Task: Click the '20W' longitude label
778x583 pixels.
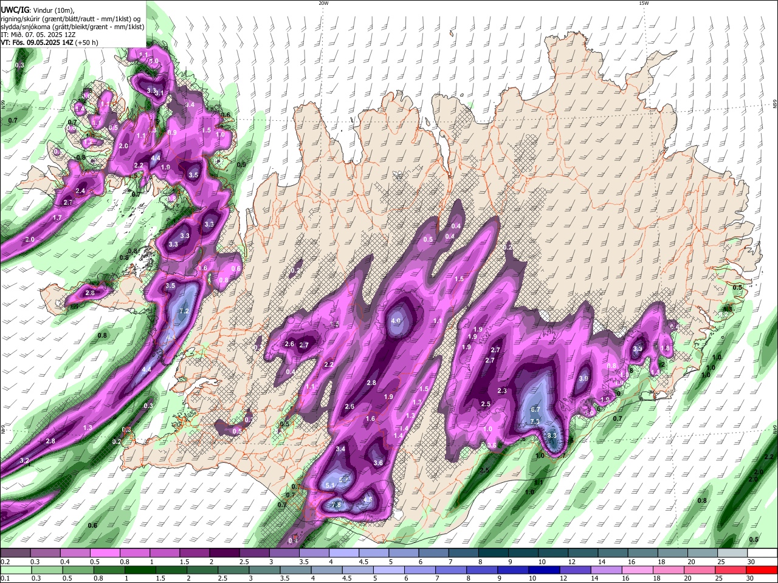Action: 323,3
